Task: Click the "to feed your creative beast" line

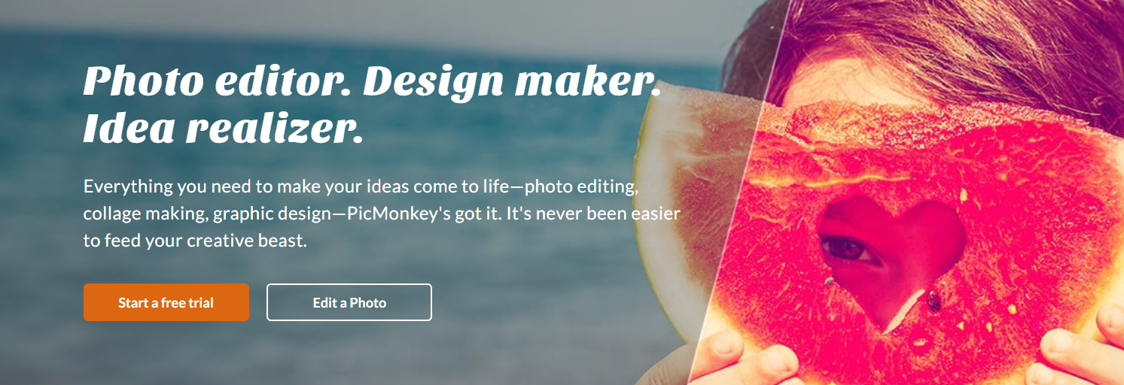Action: click(x=196, y=241)
